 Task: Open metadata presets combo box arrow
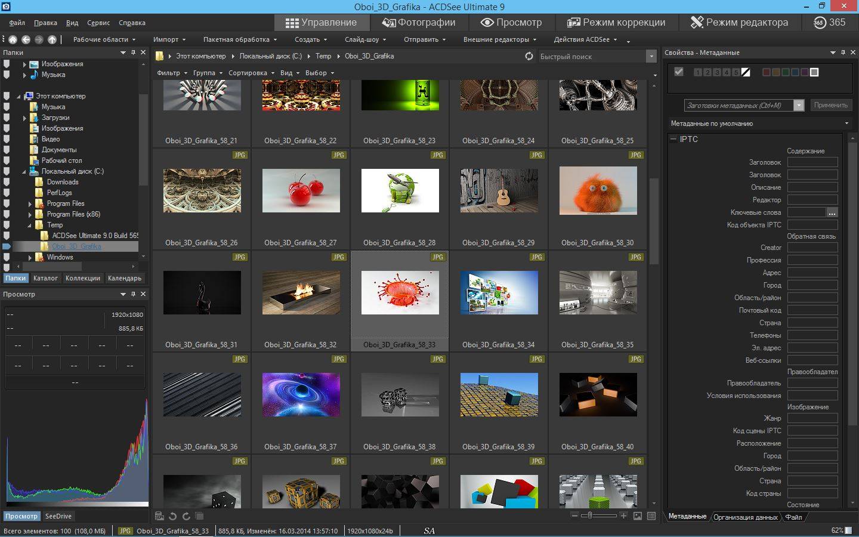pos(799,106)
